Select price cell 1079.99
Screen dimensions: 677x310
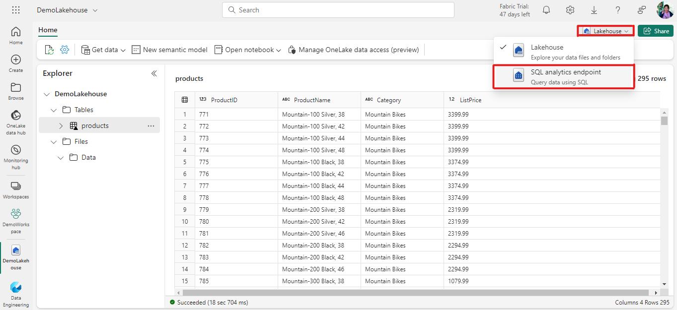point(552,281)
